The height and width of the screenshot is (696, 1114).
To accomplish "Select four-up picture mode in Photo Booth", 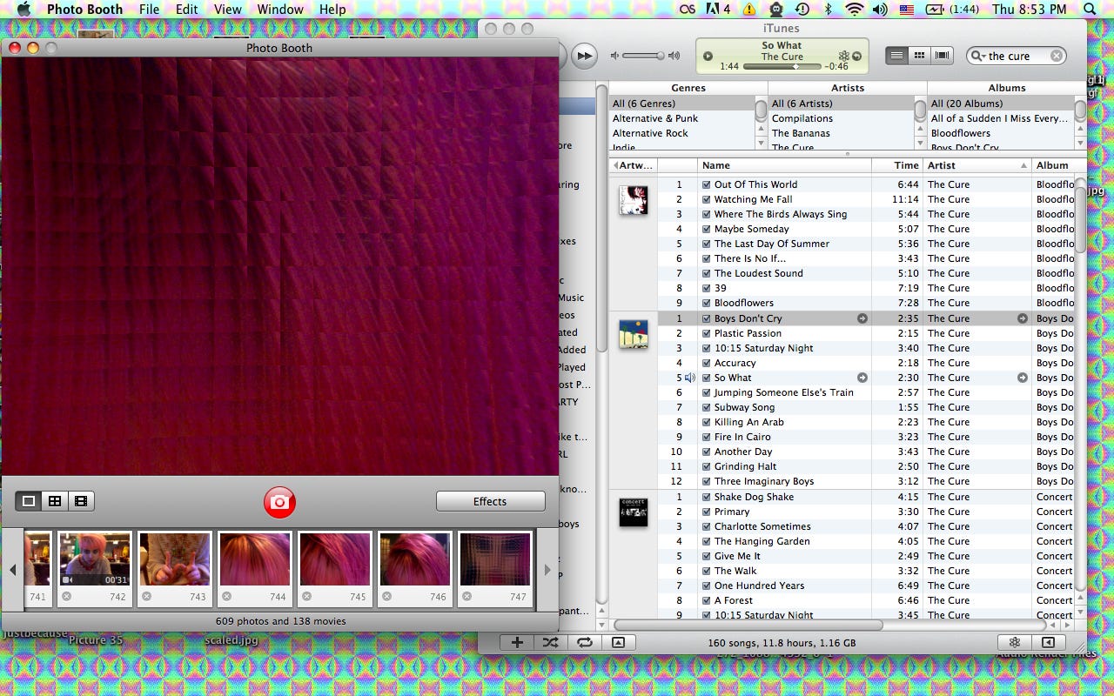I will pos(55,501).
